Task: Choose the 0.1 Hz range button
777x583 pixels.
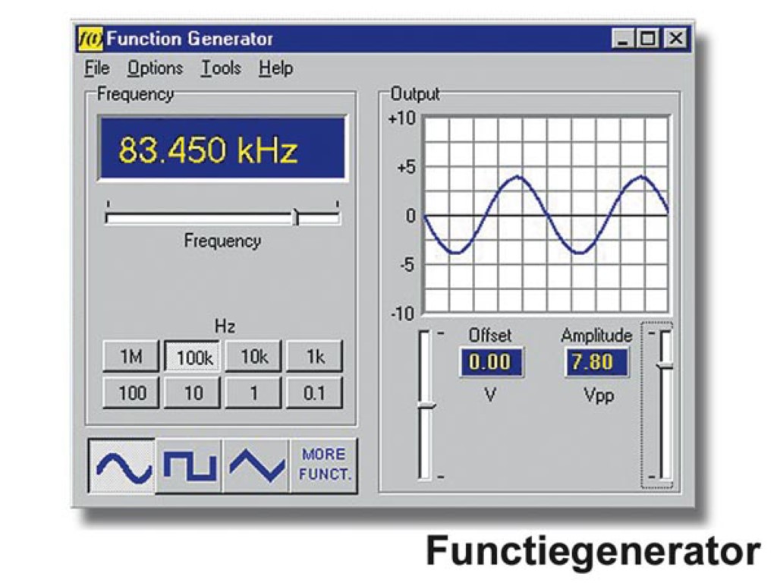Action: point(314,393)
